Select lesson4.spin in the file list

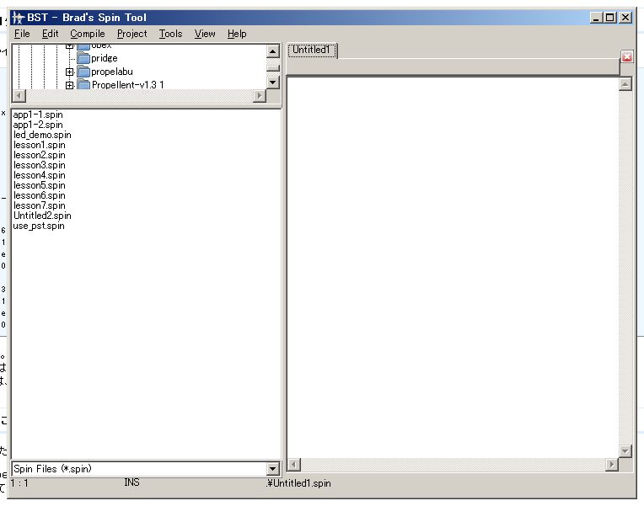(x=39, y=175)
